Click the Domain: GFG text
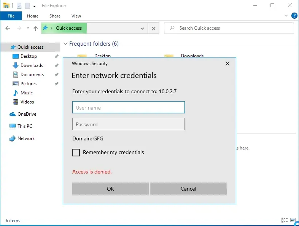Image resolution: width=299 pixels, height=226 pixels. pyautogui.click(x=88, y=138)
